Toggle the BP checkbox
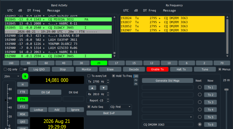Screen dimensions: 233x129 click(x=21, y=69)
